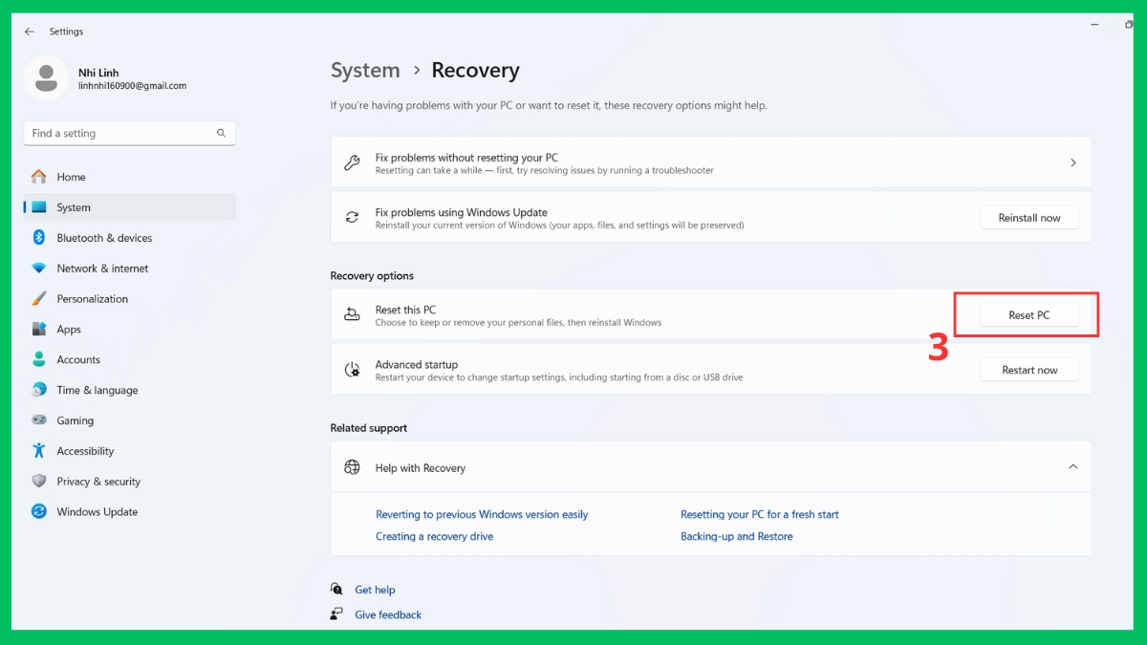The height and width of the screenshot is (645, 1147).
Task: Collapse the Help with Recovery section
Action: (1072, 467)
